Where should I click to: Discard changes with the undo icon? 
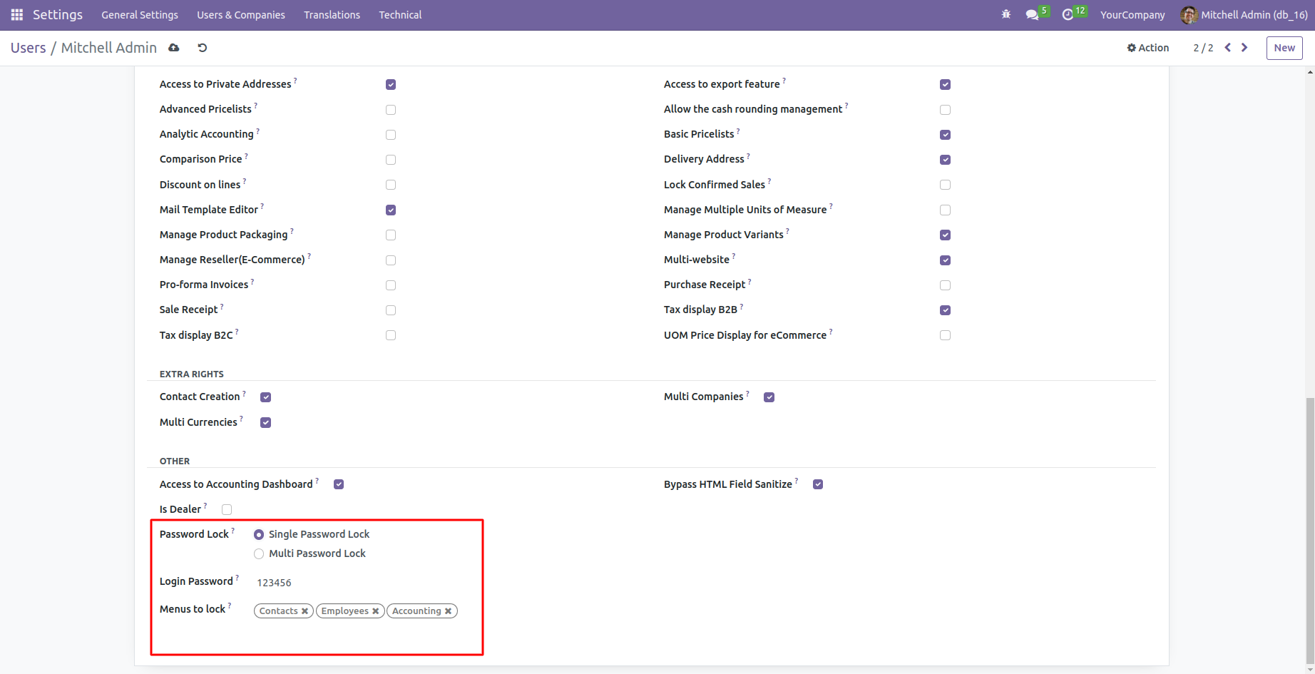(203, 48)
